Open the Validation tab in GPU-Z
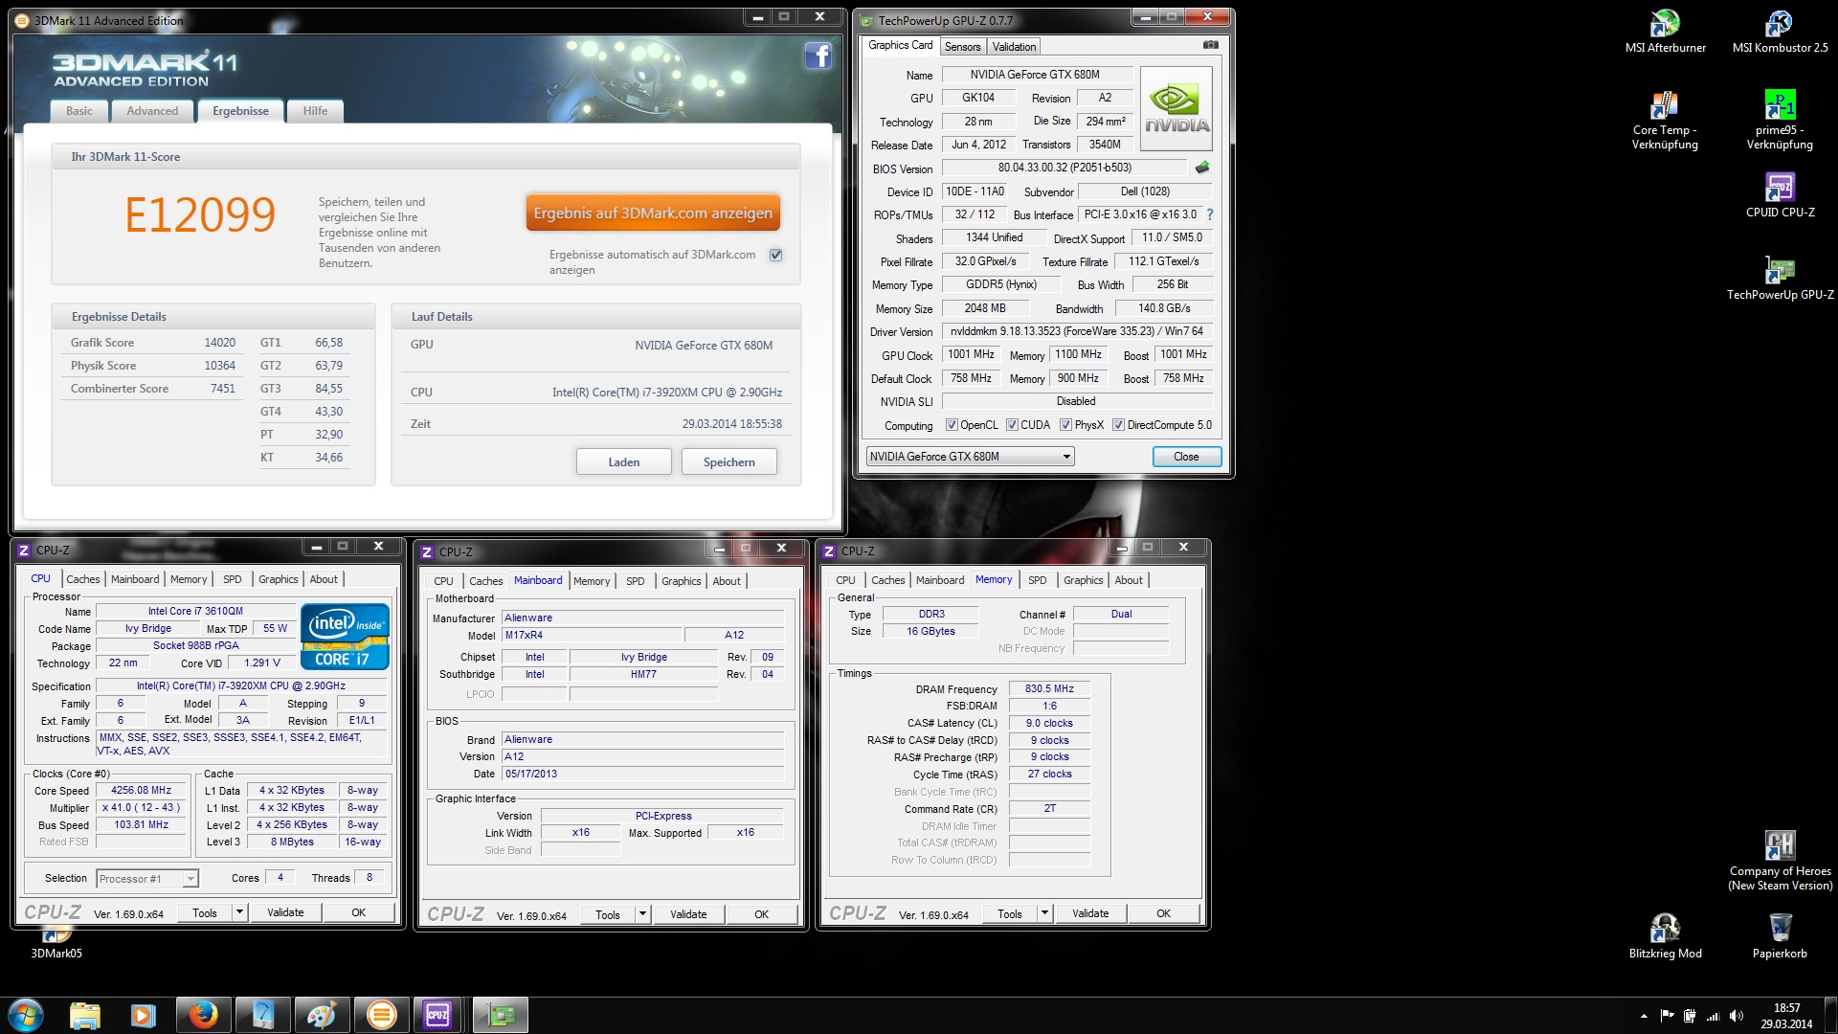The image size is (1838, 1034). pyautogui.click(x=1014, y=47)
